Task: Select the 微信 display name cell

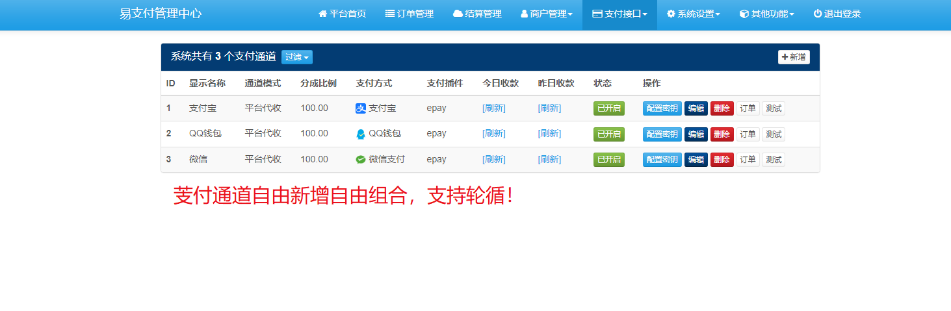Action: (x=198, y=159)
